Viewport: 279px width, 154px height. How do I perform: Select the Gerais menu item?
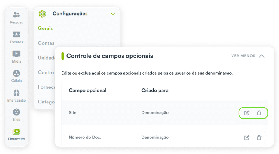click(46, 28)
